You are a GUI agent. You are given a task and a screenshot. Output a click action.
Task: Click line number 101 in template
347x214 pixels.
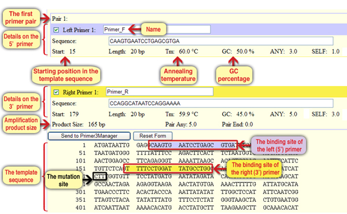point(80,161)
